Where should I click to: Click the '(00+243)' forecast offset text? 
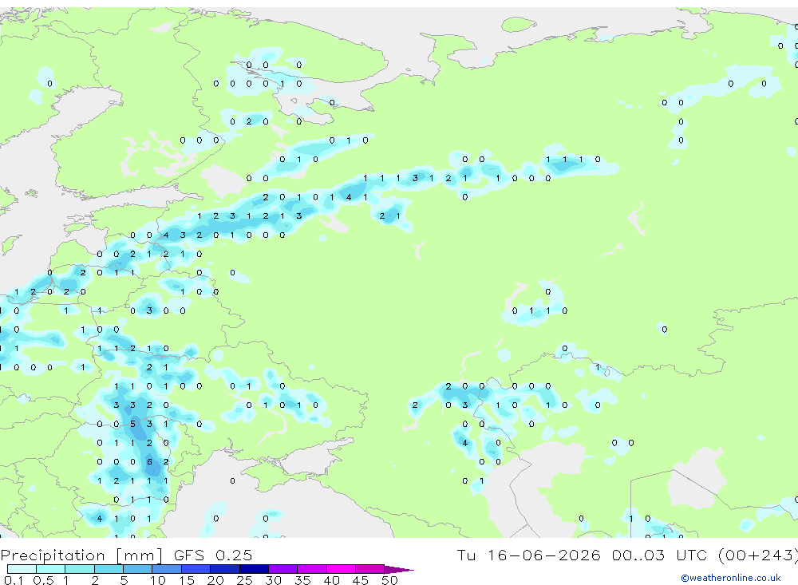coord(758,555)
